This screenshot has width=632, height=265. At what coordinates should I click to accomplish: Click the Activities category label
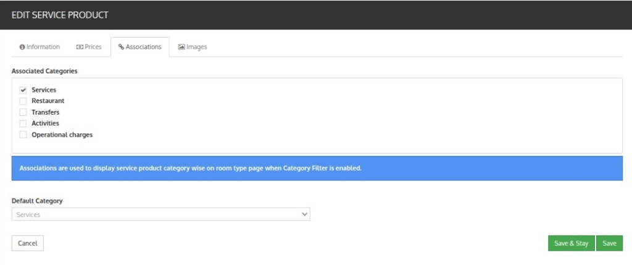click(x=45, y=123)
